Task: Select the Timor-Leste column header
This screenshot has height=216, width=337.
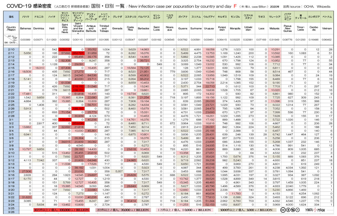Action: (300, 29)
